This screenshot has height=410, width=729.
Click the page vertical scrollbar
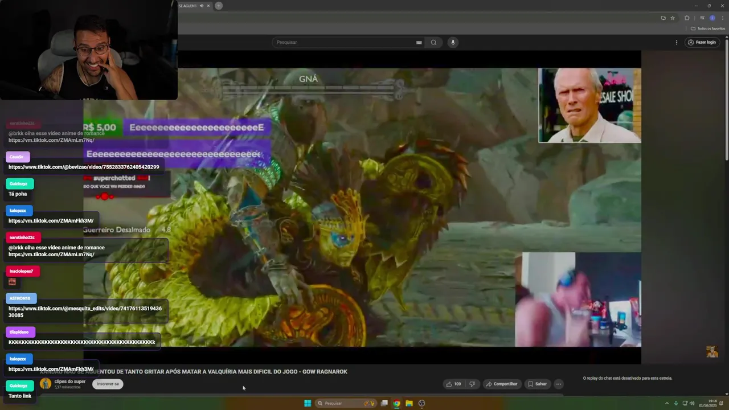(x=726, y=97)
